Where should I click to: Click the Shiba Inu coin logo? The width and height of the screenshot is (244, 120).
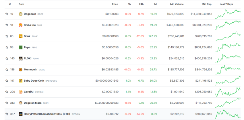click(21, 25)
